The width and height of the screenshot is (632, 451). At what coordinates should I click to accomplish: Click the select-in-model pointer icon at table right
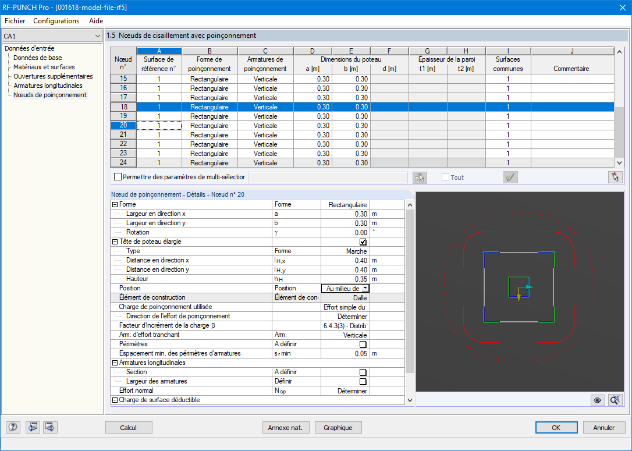point(615,177)
